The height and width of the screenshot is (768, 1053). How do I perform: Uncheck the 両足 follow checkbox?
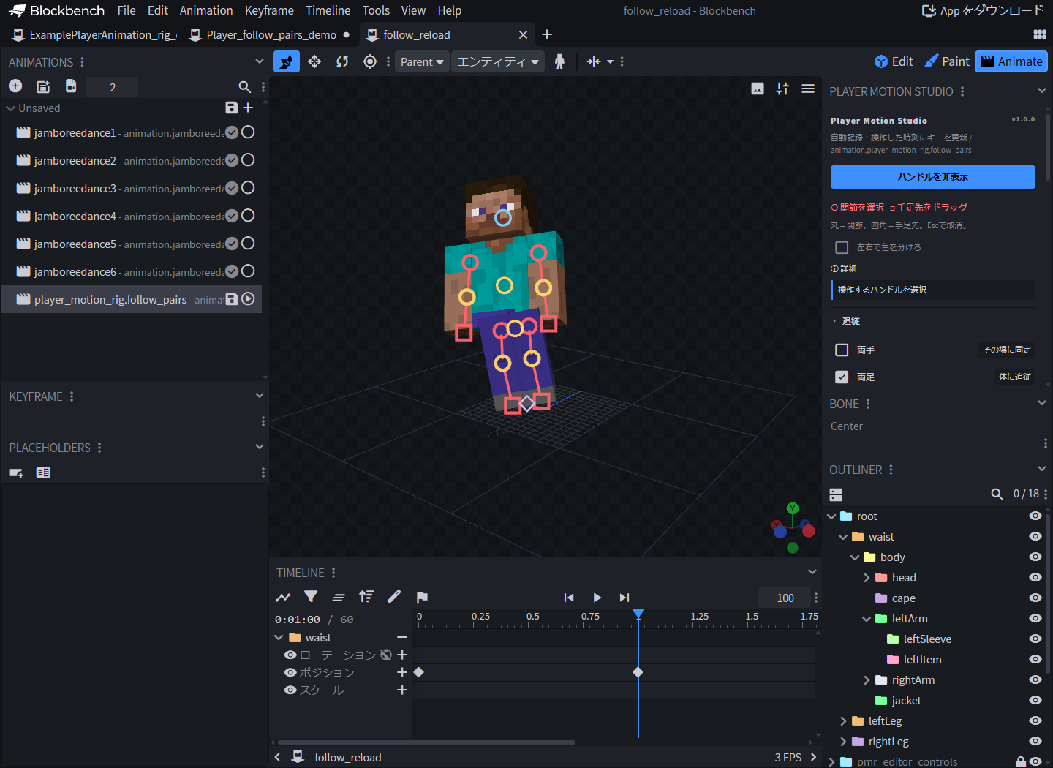[x=842, y=377]
